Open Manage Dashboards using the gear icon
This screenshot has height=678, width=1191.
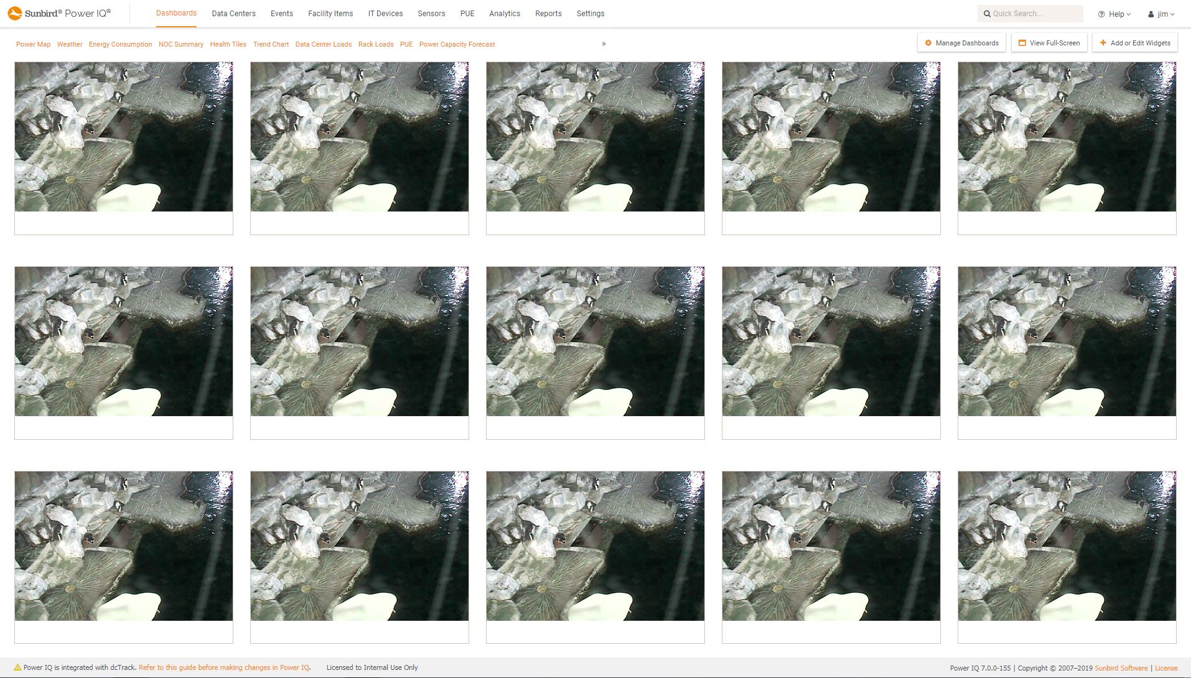pyautogui.click(x=930, y=43)
